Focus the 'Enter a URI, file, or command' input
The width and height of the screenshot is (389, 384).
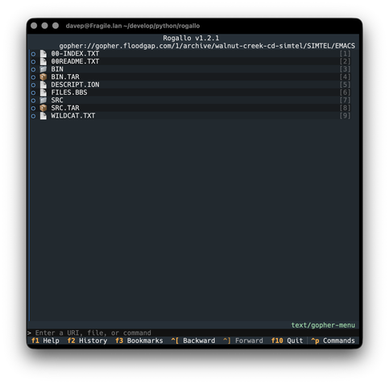point(194,333)
